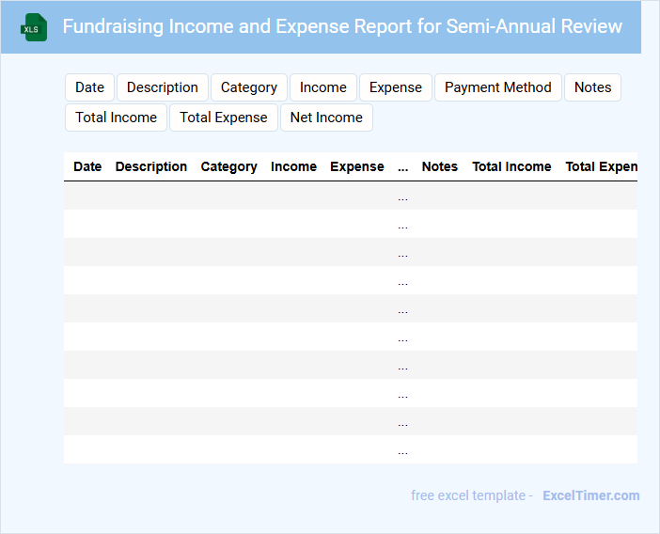
Task: Expand hidden columns via header ellipsis
Action: tap(402, 166)
